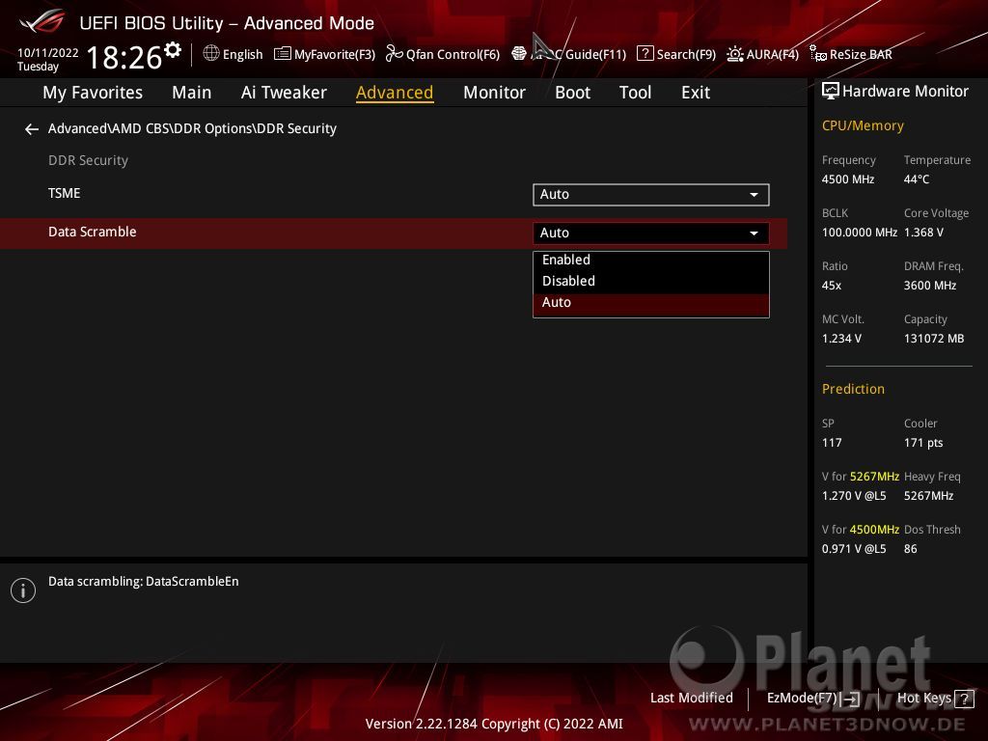Click the 4500 MHz Frequency value
Screen dimensions: 988x741
848,179
